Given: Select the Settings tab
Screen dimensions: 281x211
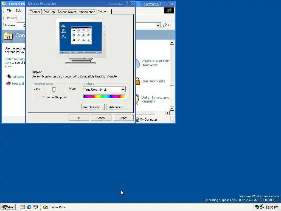Looking at the screenshot, I should tap(103, 11).
